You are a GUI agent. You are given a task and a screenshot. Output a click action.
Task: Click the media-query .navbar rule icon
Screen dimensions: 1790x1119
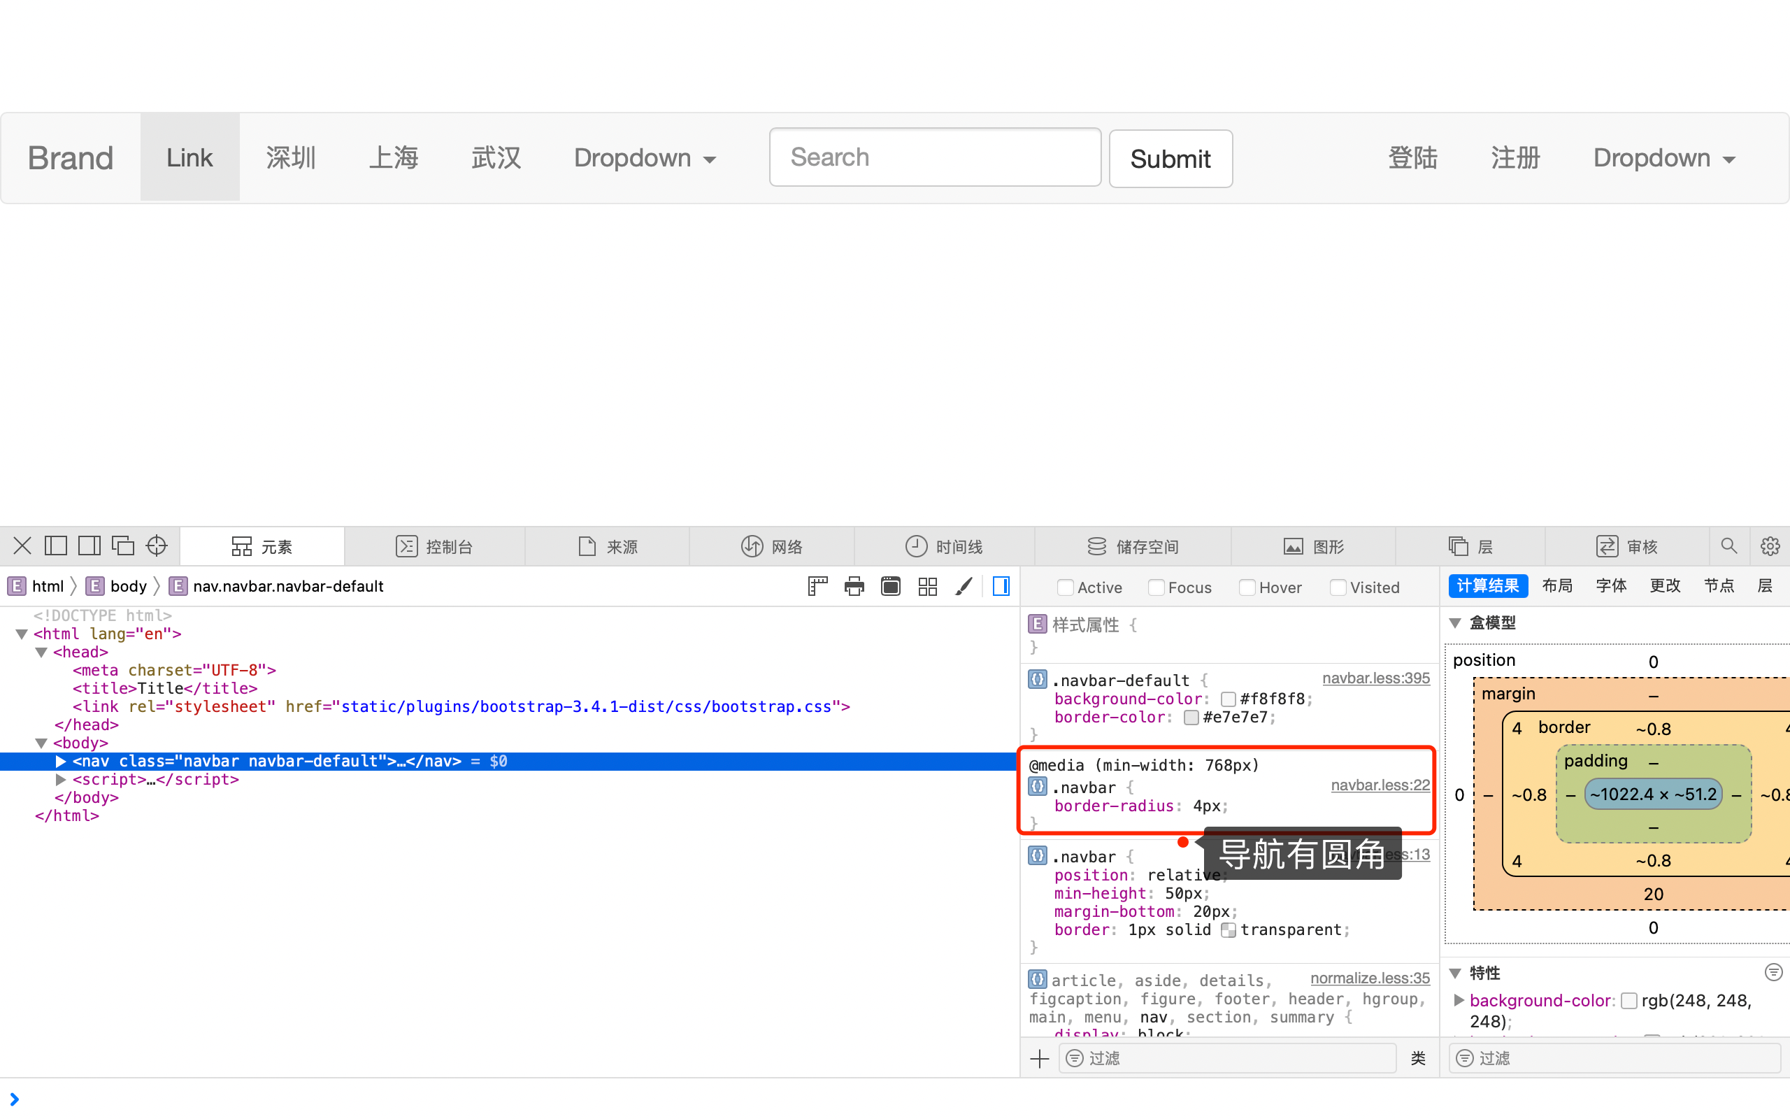pos(1037,787)
